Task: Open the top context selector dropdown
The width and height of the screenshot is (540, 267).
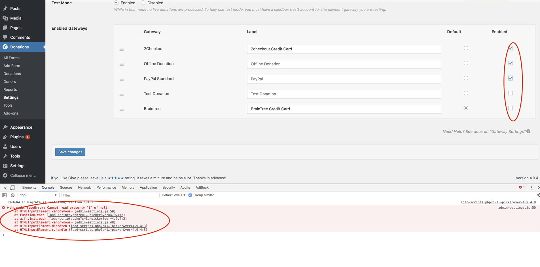Action: click(38, 195)
